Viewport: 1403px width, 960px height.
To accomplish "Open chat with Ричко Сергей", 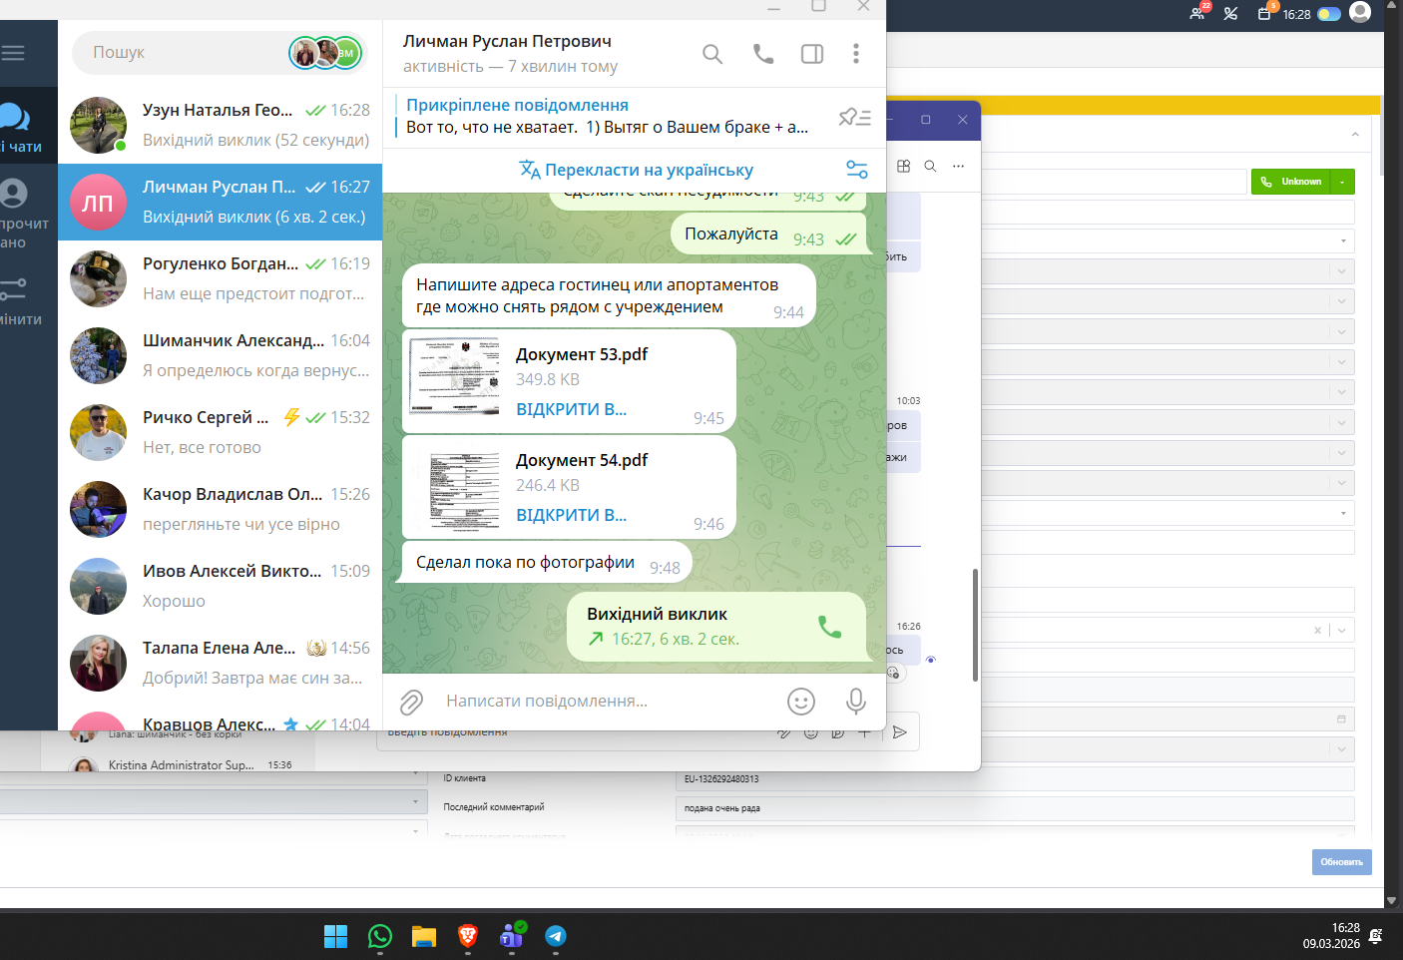I will click(220, 432).
